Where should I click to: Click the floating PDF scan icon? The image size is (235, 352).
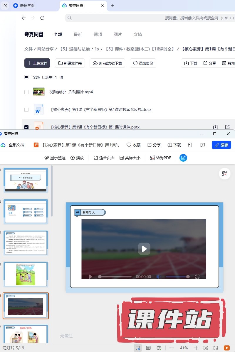(225, 174)
